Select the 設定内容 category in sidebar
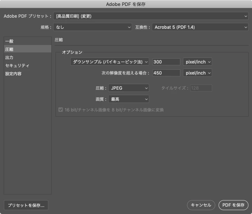 pos(28,74)
